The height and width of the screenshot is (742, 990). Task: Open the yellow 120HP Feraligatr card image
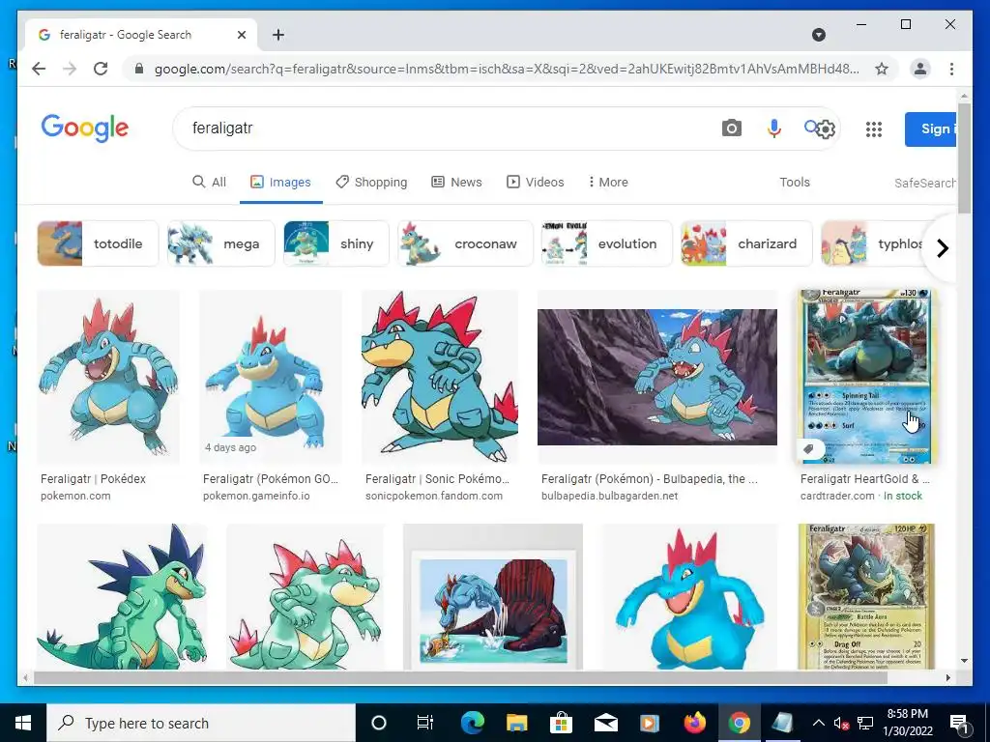point(866,596)
